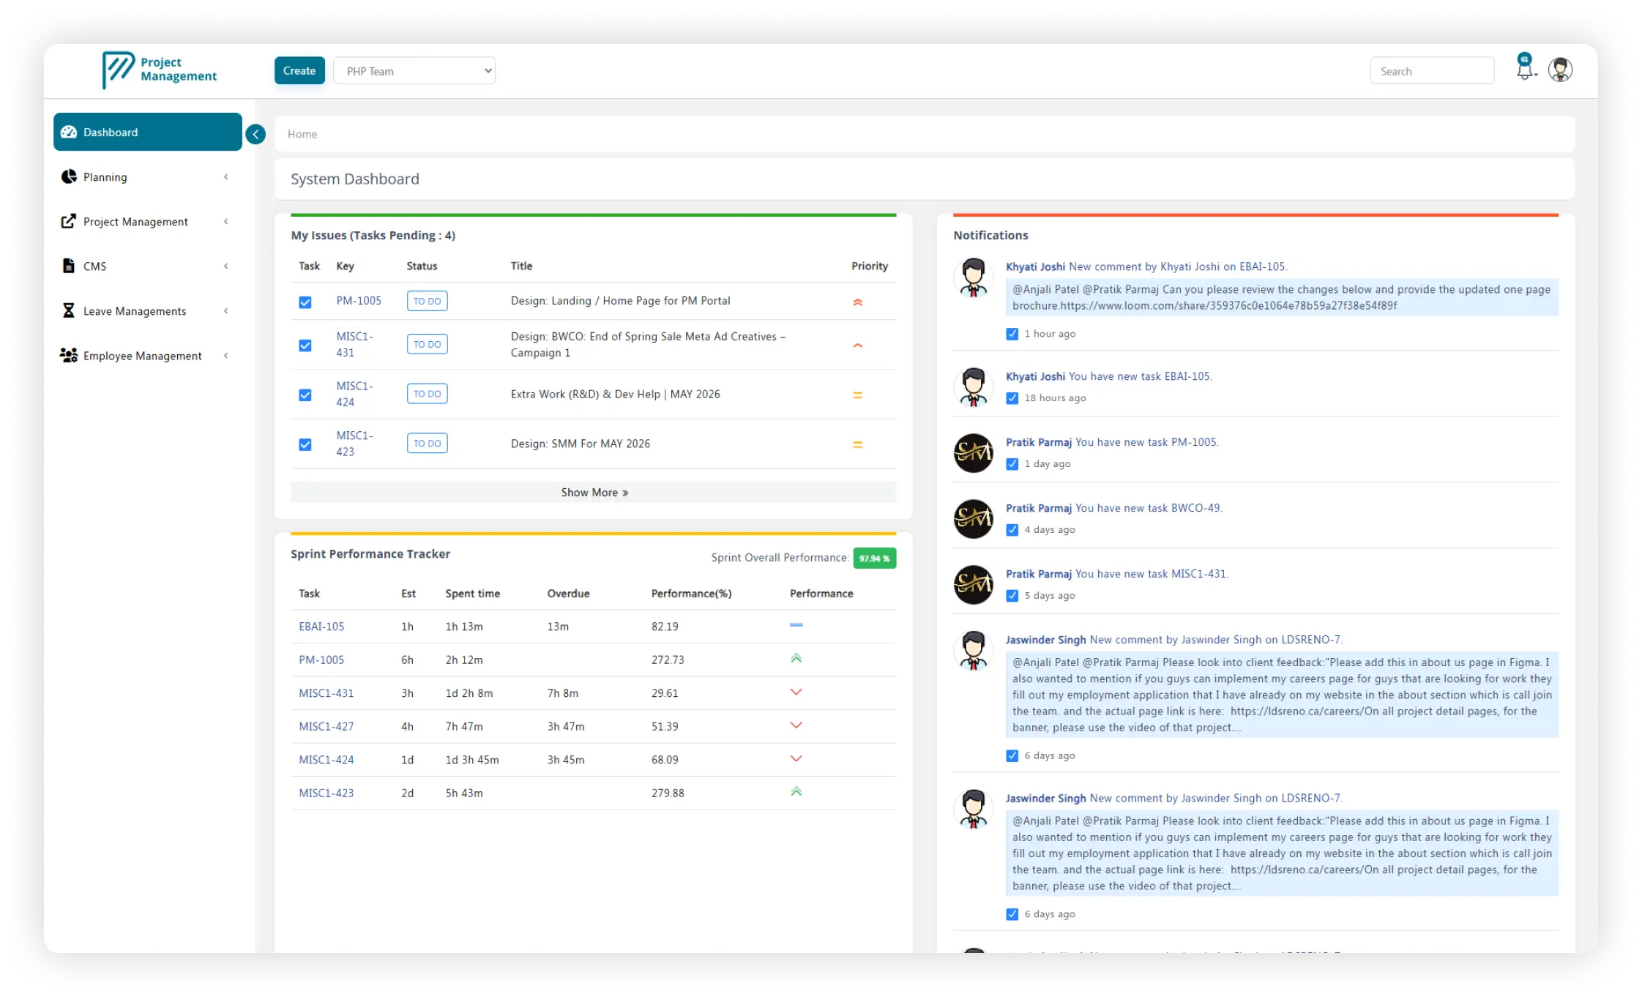Click Jaswinder Singh avatar on first LDSRENO-7 comment

point(973,650)
